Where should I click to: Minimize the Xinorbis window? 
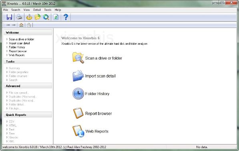pyautogui.click(x=215, y=3)
